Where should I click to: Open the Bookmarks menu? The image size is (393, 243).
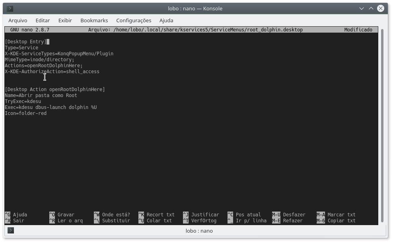pos(94,20)
